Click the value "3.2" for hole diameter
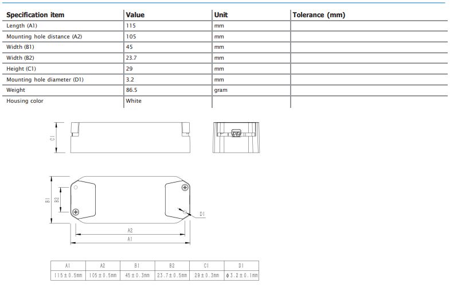This screenshot has height=287, width=450. [130, 80]
